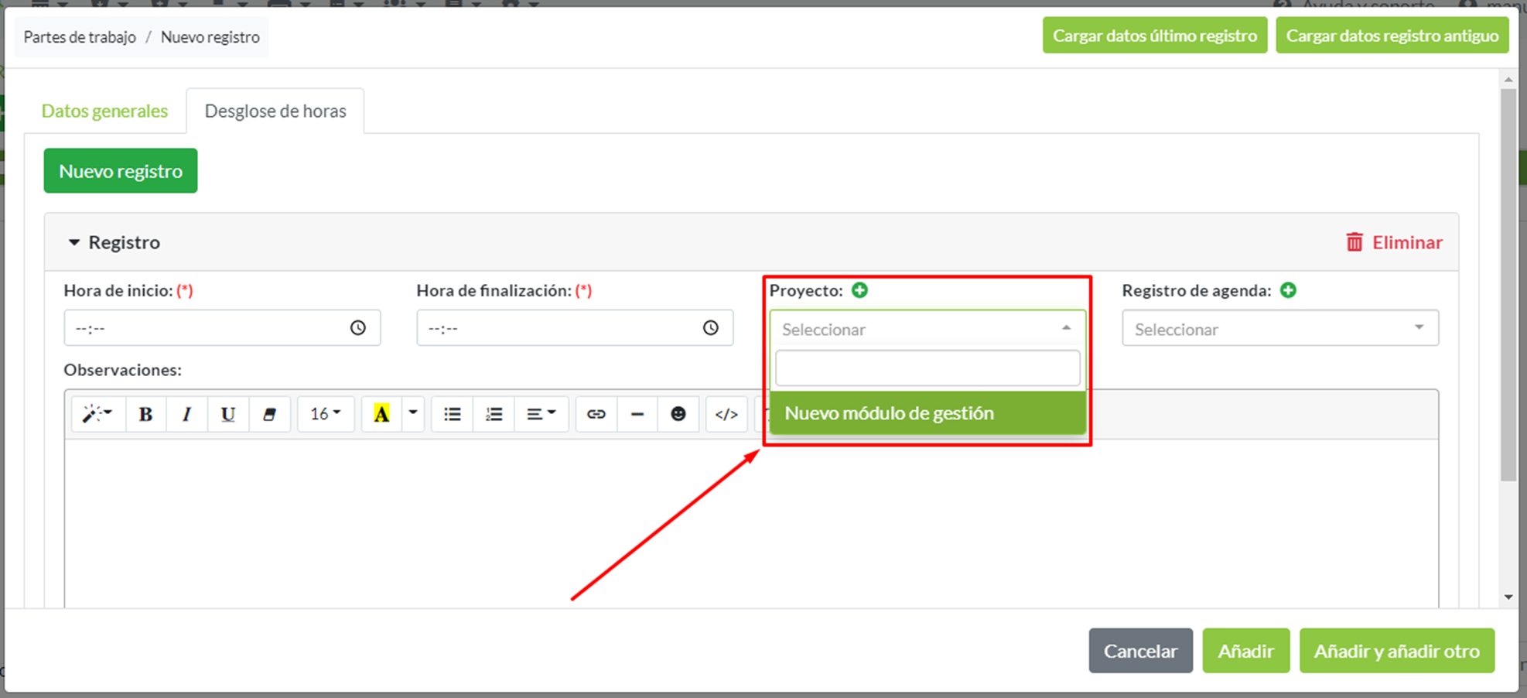The width and height of the screenshot is (1527, 698).
Task: Insert a bulleted unordered list
Action: (x=453, y=414)
